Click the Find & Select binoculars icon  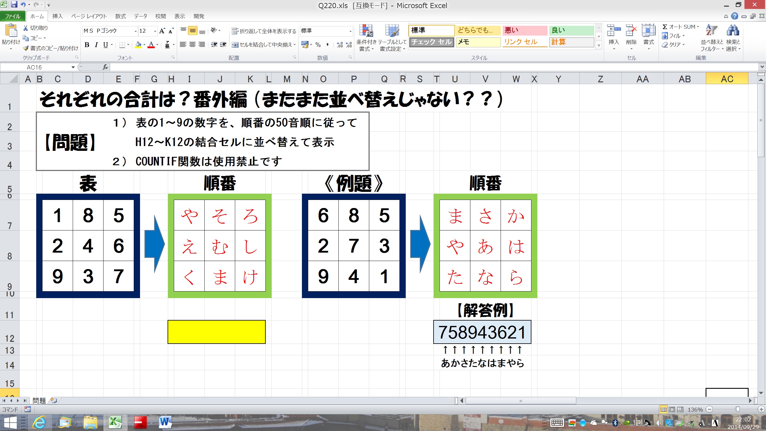pyautogui.click(x=733, y=31)
